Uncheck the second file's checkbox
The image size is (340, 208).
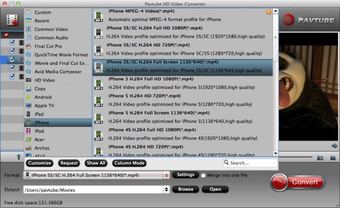[12, 51]
